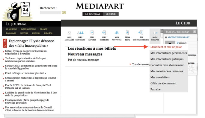Open the Tous les messages link
The width and height of the screenshot is (205, 118).
pos(141,64)
